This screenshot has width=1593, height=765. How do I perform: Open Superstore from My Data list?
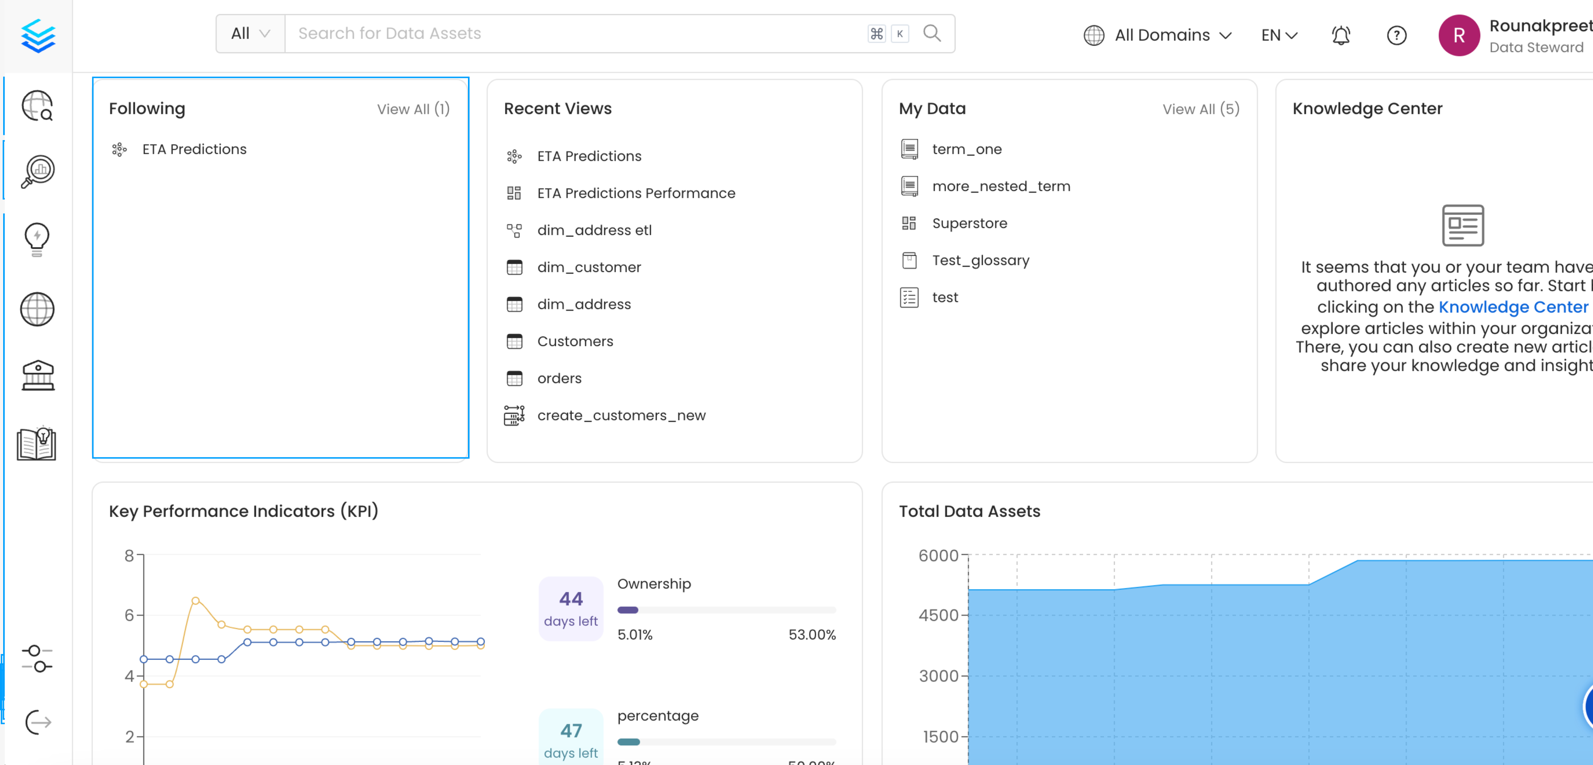[x=969, y=223]
